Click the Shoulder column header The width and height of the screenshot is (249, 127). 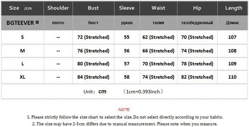click(58, 8)
